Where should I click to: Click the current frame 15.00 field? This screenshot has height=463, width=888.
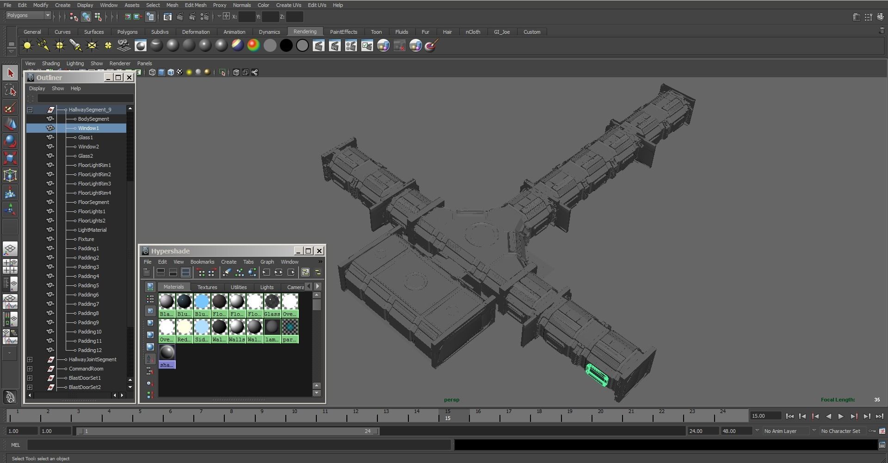point(765,416)
